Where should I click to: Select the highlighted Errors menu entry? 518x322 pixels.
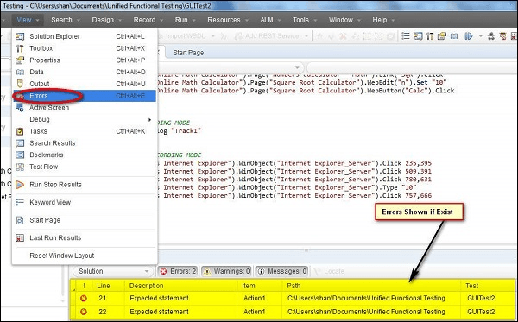point(85,96)
